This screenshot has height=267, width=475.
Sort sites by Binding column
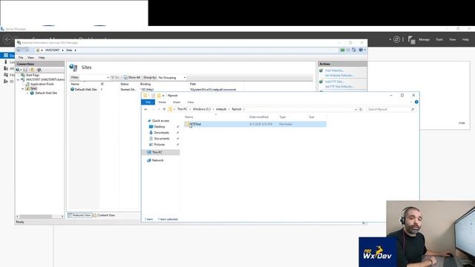(x=145, y=84)
